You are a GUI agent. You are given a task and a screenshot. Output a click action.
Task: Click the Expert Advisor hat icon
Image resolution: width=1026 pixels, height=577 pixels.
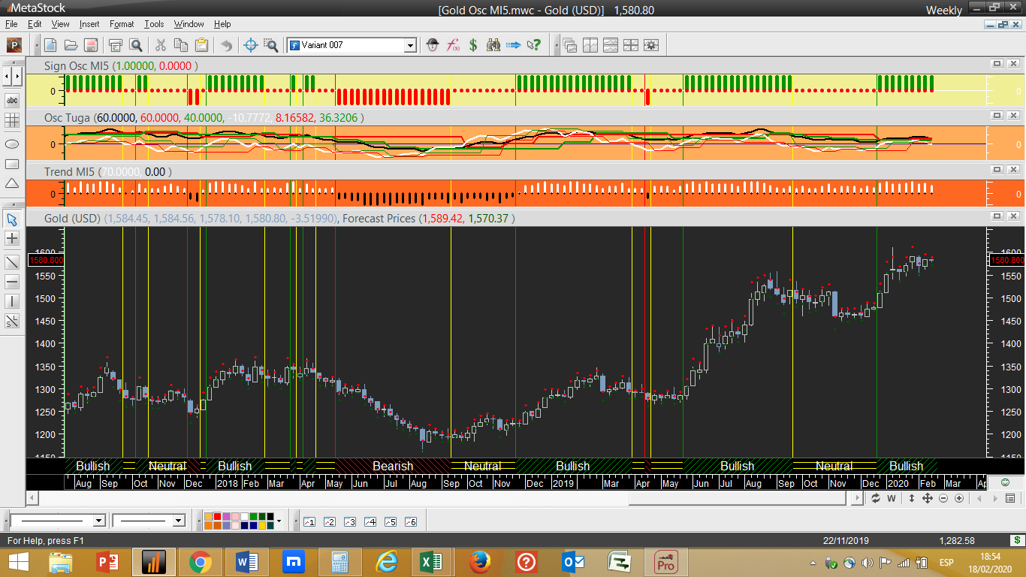pos(433,45)
